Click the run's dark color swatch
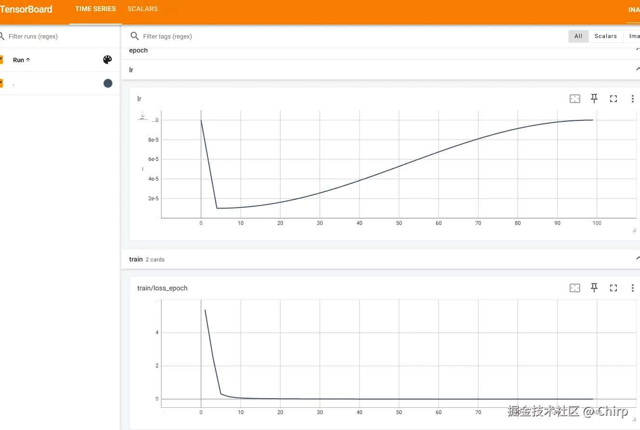The height and width of the screenshot is (430, 640). [108, 83]
